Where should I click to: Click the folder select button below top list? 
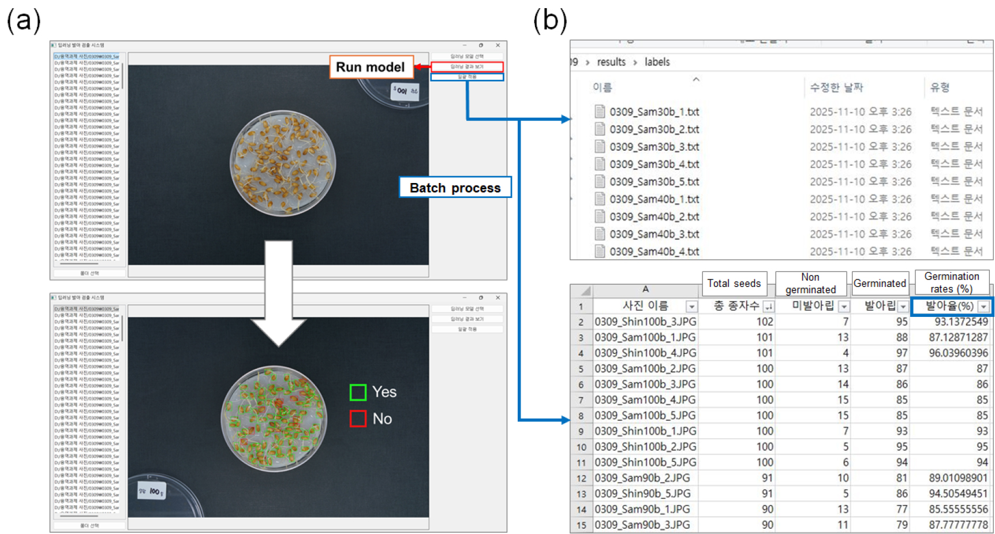pyautogui.click(x=90, y=273)
